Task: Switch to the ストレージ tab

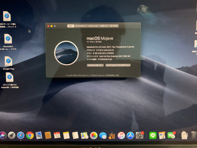Action: 93,26
